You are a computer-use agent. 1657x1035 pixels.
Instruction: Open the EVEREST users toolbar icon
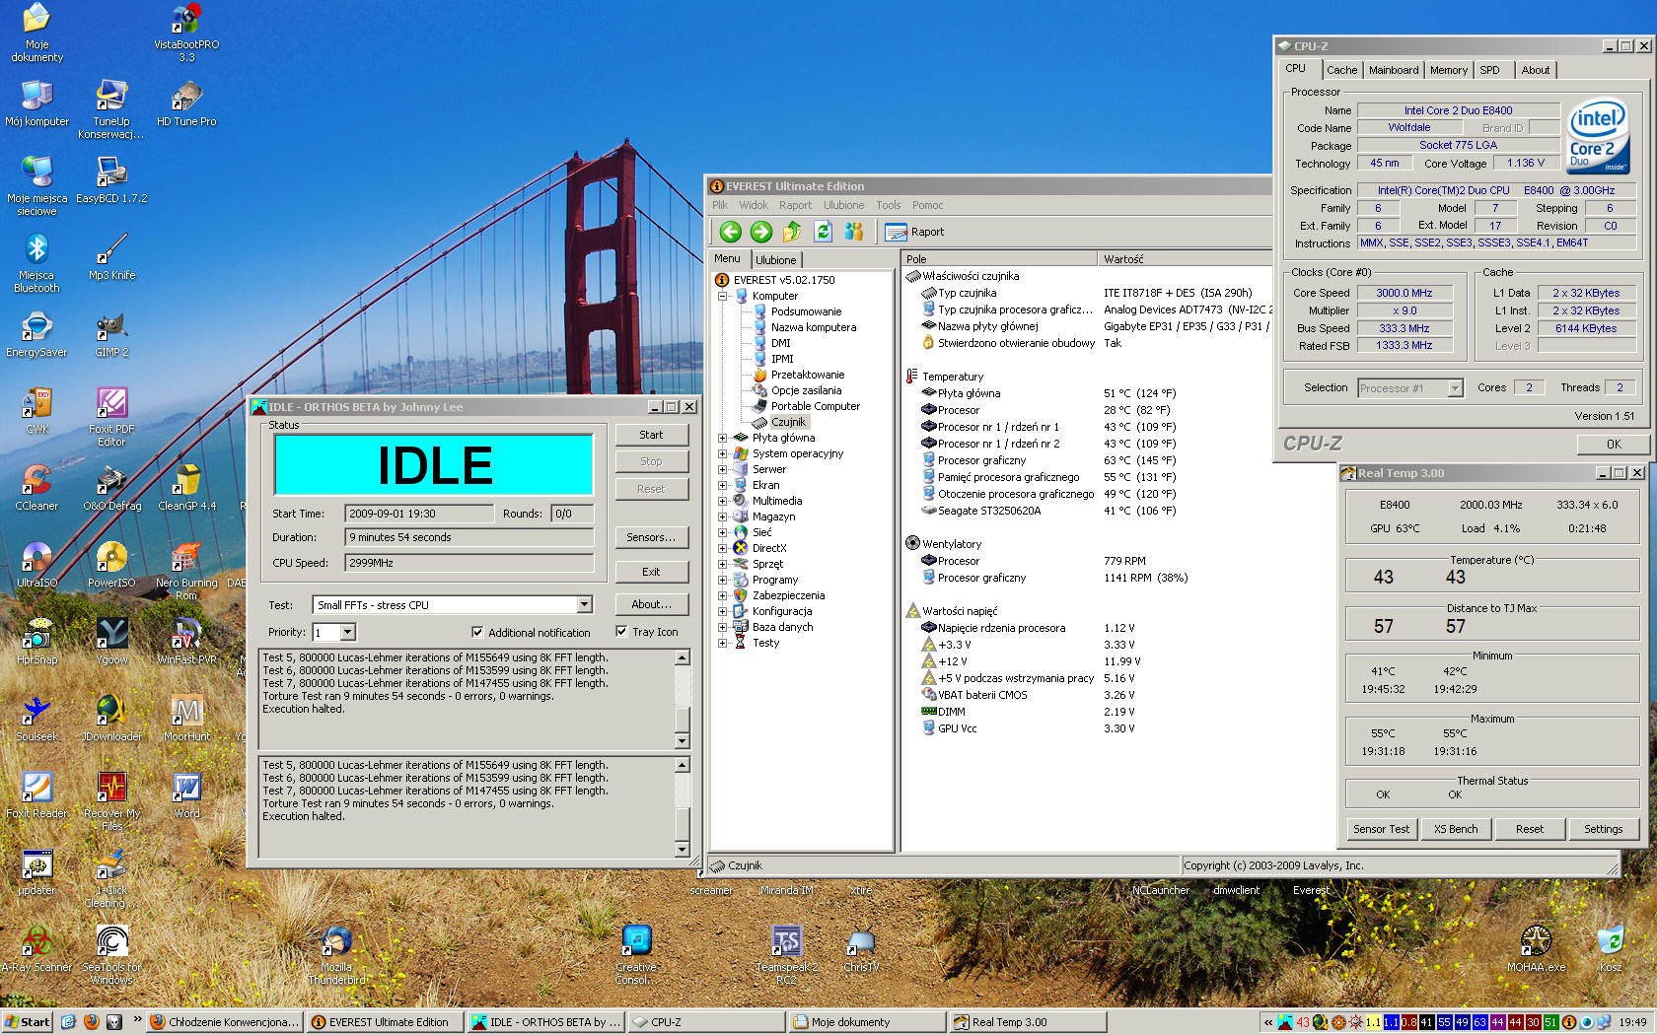coord(854,232)
